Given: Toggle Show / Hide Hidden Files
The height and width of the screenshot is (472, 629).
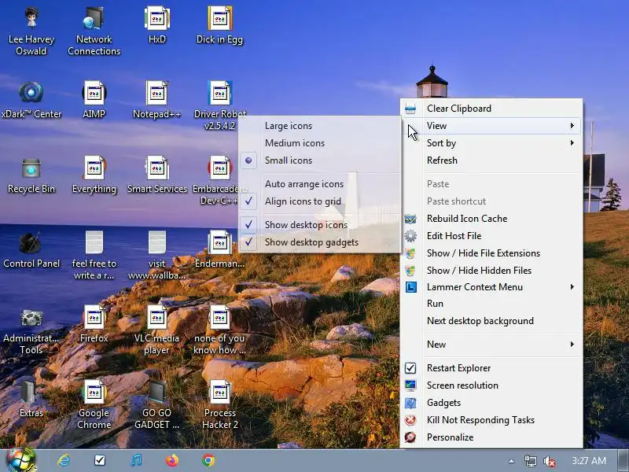Looking at the screenshot, I should pos(491,270).
